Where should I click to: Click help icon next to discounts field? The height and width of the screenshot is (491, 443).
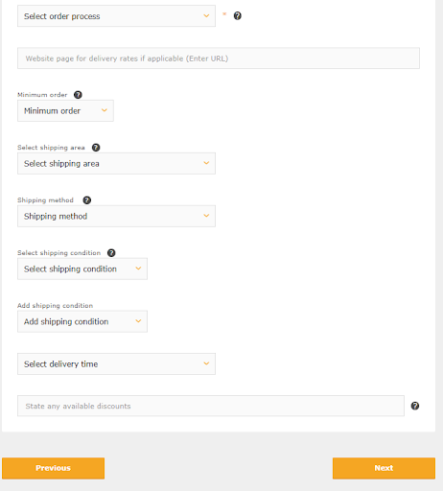tap(415, 406)
